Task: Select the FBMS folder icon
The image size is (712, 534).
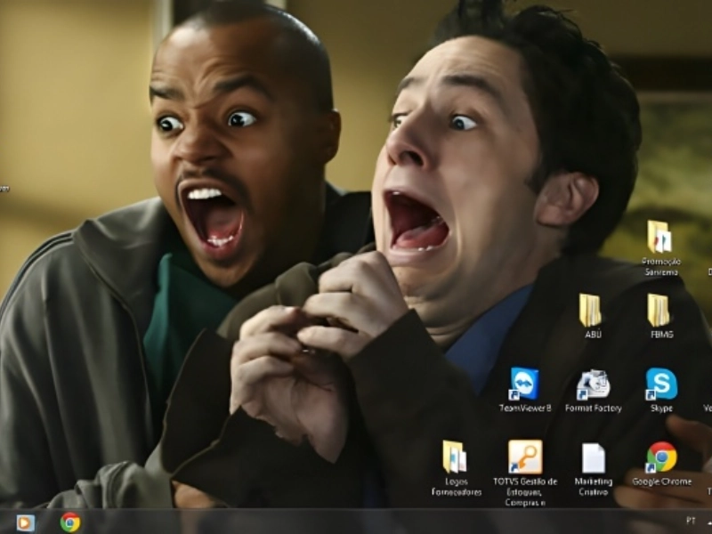Action: 659,311
